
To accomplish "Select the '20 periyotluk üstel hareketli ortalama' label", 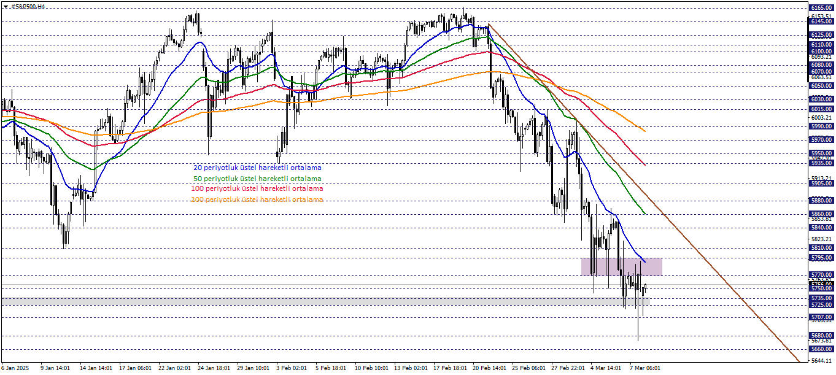I will click(257, 168).
